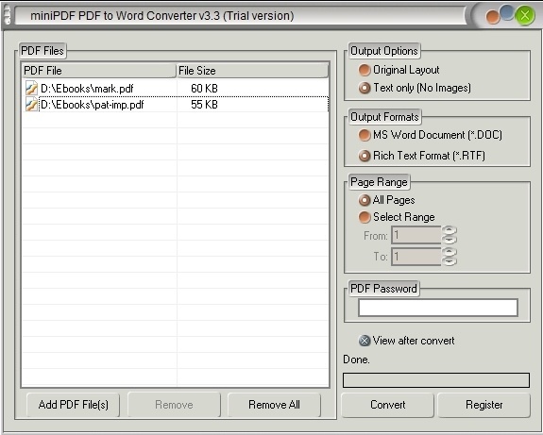Click the orange title bar button

(x=492, y=17)
